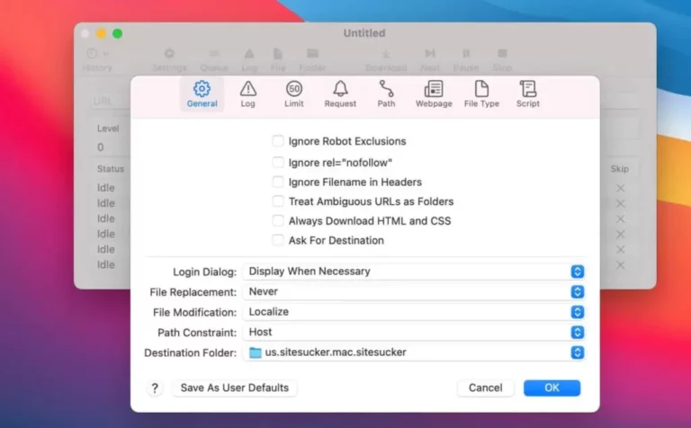Image resolution: width=691 pixels, height=428 pixels.
Task: Choose a different Destination Folder
Action: pos(414,352)
